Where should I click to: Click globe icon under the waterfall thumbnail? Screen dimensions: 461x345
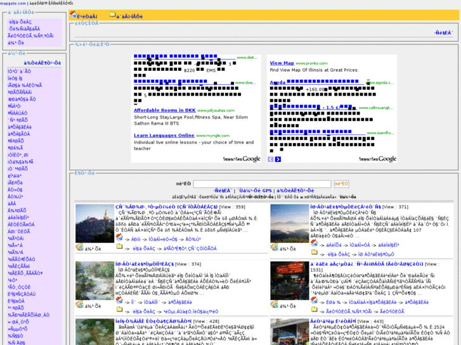[79, 304]
